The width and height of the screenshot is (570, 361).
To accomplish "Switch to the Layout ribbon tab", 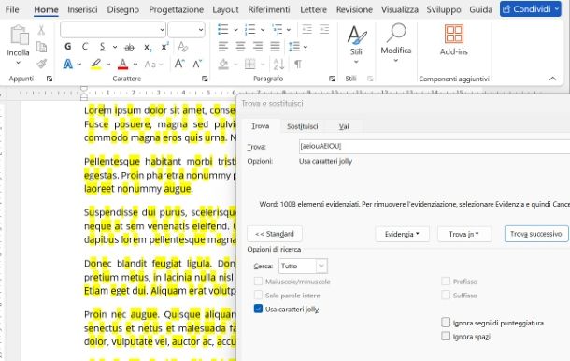I will pos(225,9).
